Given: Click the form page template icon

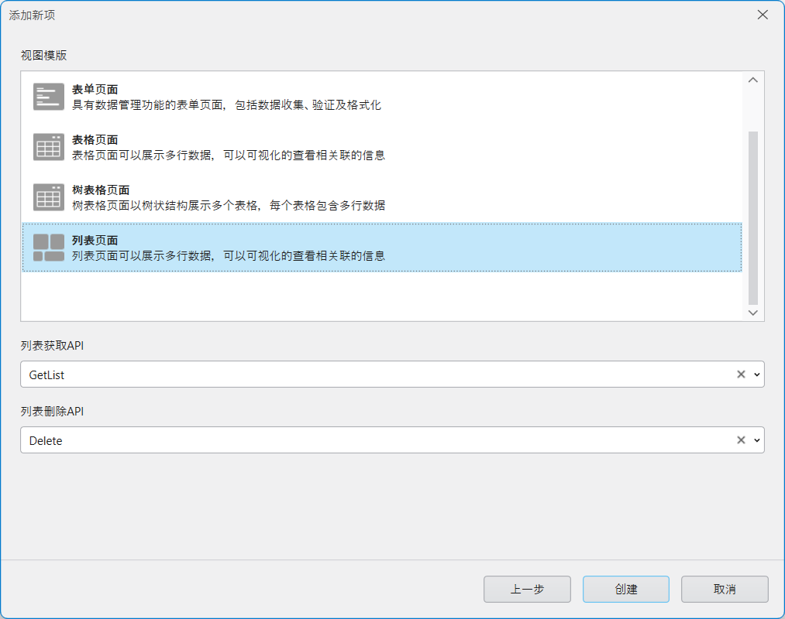Looking at the screenshot, I should [x=49, y=97].
